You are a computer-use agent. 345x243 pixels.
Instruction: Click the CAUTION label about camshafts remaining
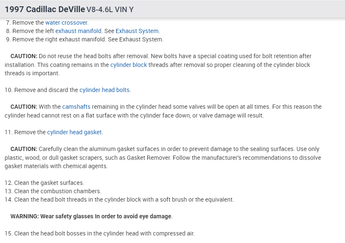pyautogui.click(x=24, y=107)
